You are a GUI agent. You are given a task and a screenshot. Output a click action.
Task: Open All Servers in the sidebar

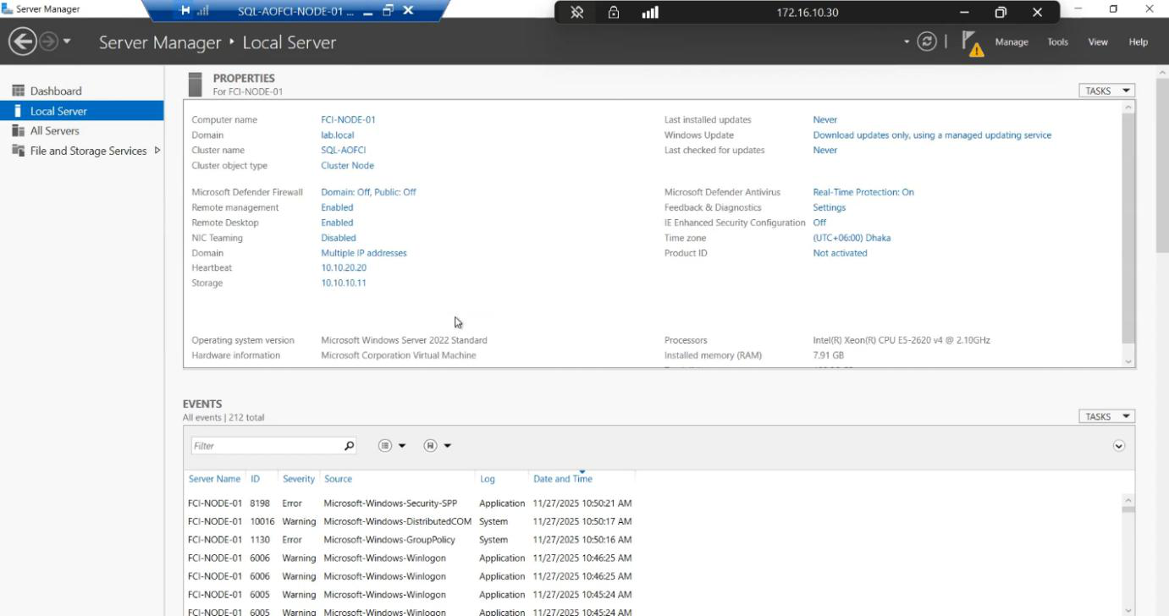[x=54, y=131]
